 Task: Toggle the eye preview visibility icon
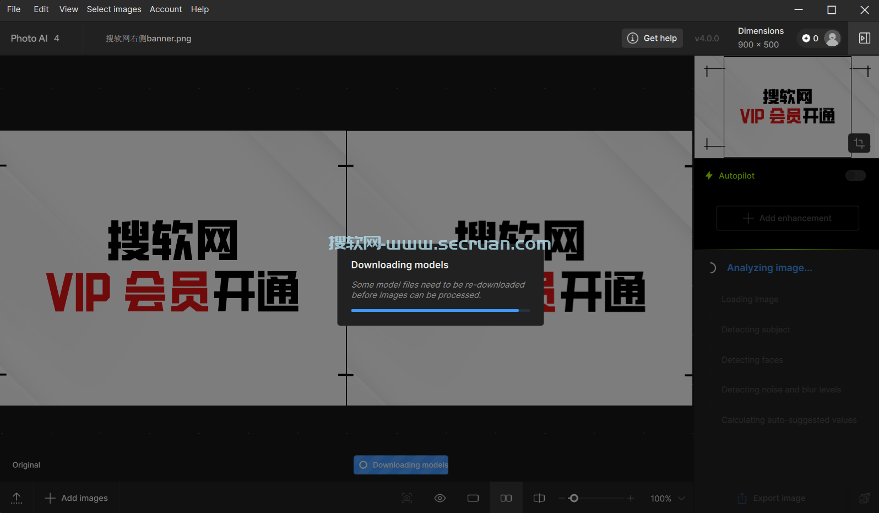(x=440, y=498)
